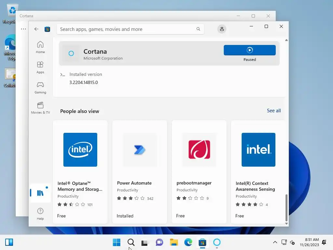Click scrollbar up arrow in Store window
This screenshot has width=333, height=250.
[x=286, y=40]
